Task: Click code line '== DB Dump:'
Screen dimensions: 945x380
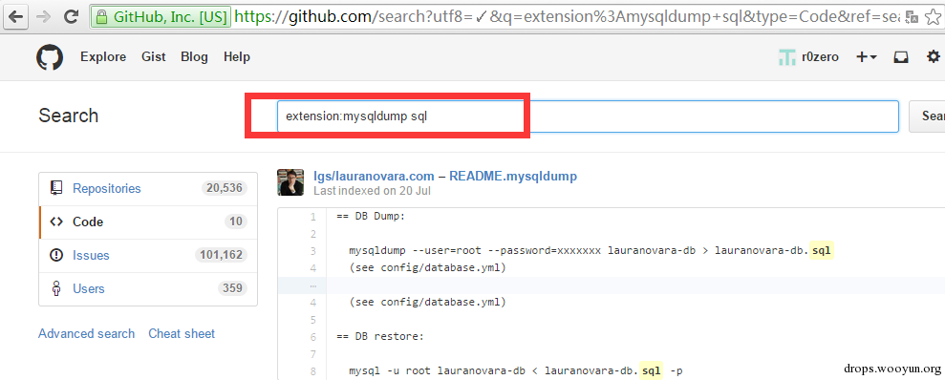Action: click(372, 217)
